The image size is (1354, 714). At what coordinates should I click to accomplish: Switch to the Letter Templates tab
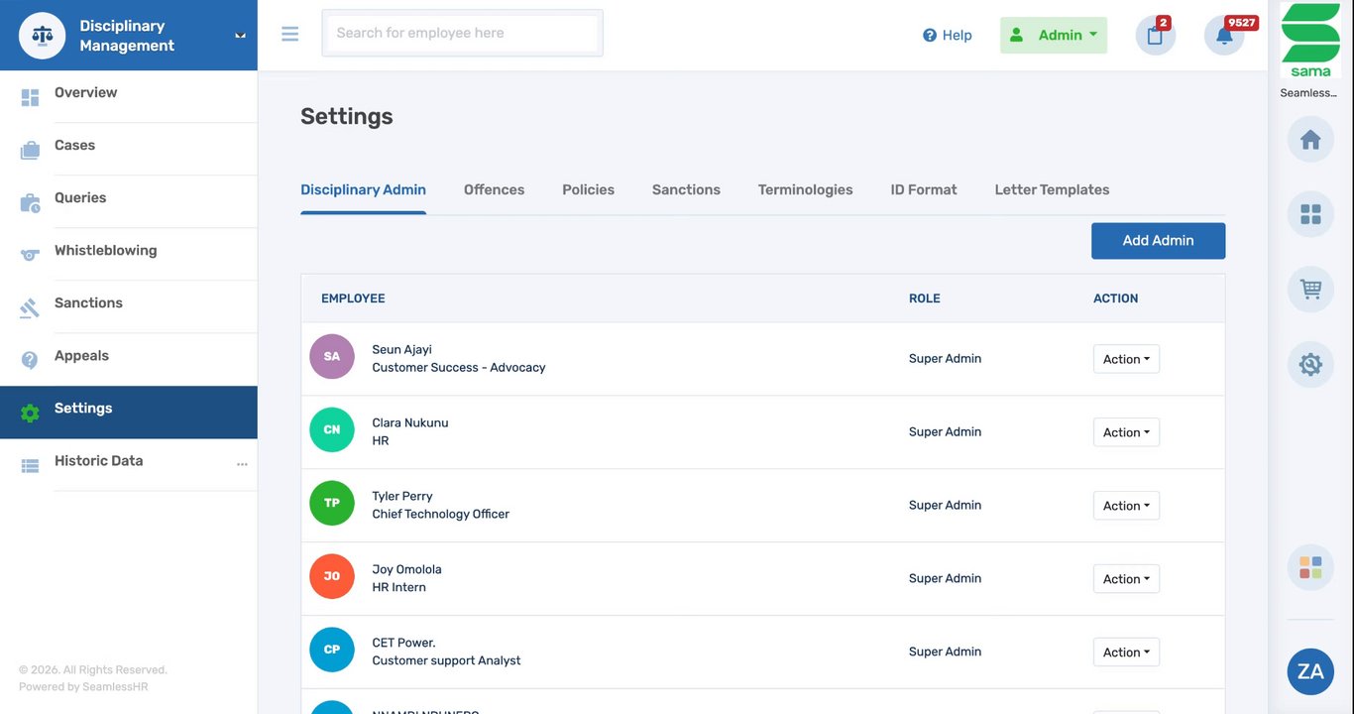(x=1052, y=189)
